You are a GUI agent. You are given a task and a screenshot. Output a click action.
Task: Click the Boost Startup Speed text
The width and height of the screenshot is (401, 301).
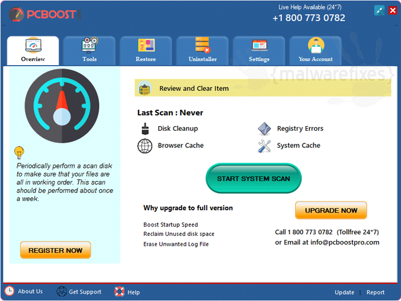click(x=171, y=224)
